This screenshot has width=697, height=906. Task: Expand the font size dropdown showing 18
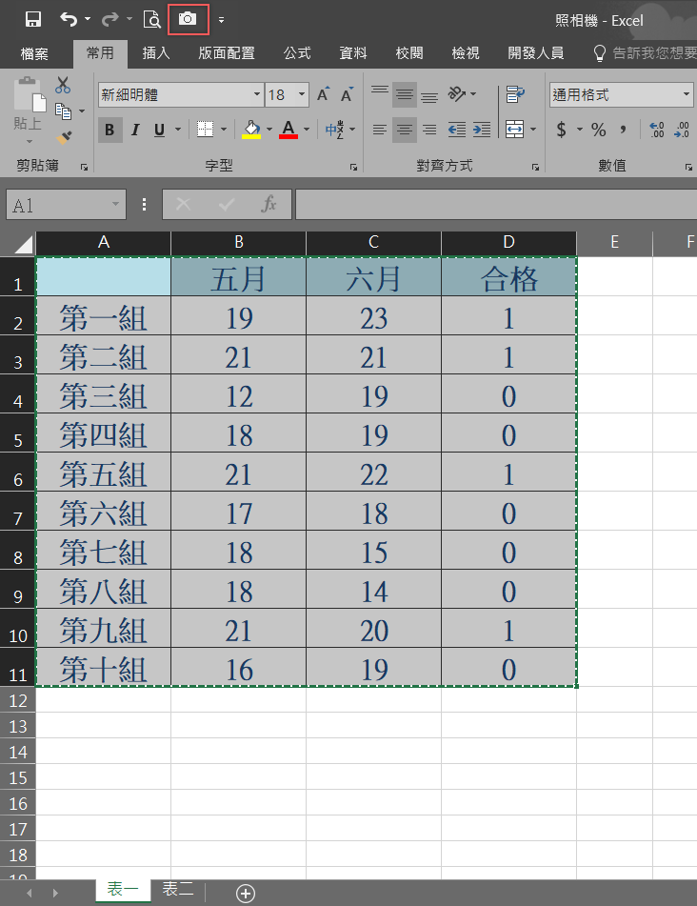303,95
